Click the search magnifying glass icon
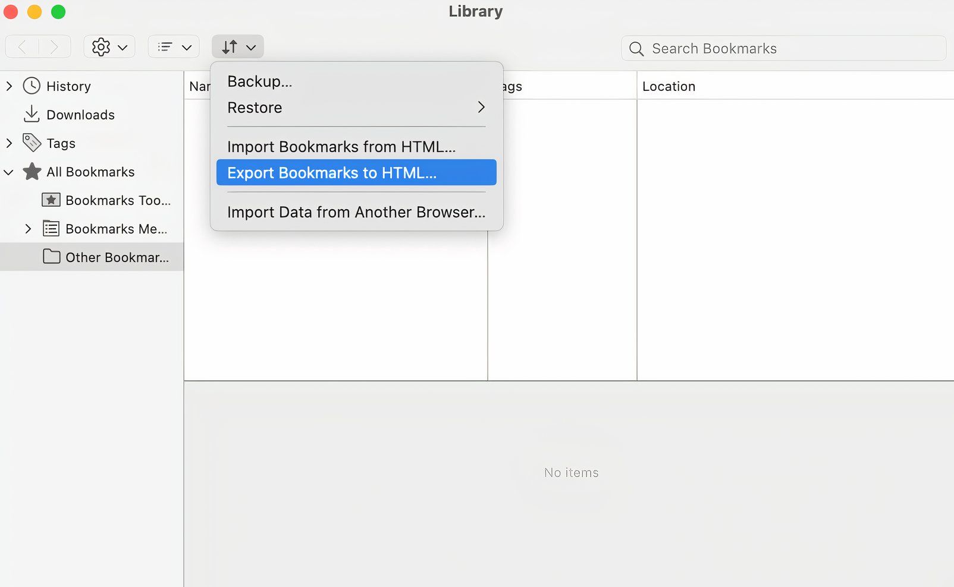954x587 pixels. (x=636, y=49)
